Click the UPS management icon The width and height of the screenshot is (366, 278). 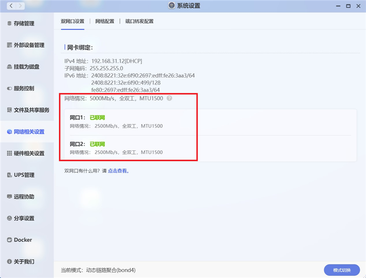(9, 175)
